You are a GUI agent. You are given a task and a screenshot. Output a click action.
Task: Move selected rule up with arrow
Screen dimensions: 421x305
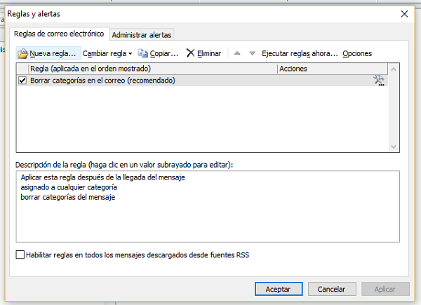pos(237,53)
